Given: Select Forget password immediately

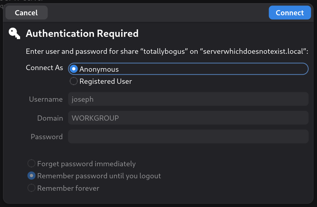Looking at the screenshot, I should (31, 164).
